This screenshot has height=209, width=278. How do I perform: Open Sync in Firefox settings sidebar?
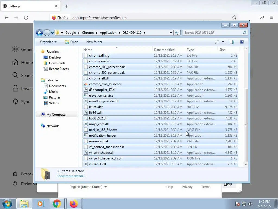[21, 102]
